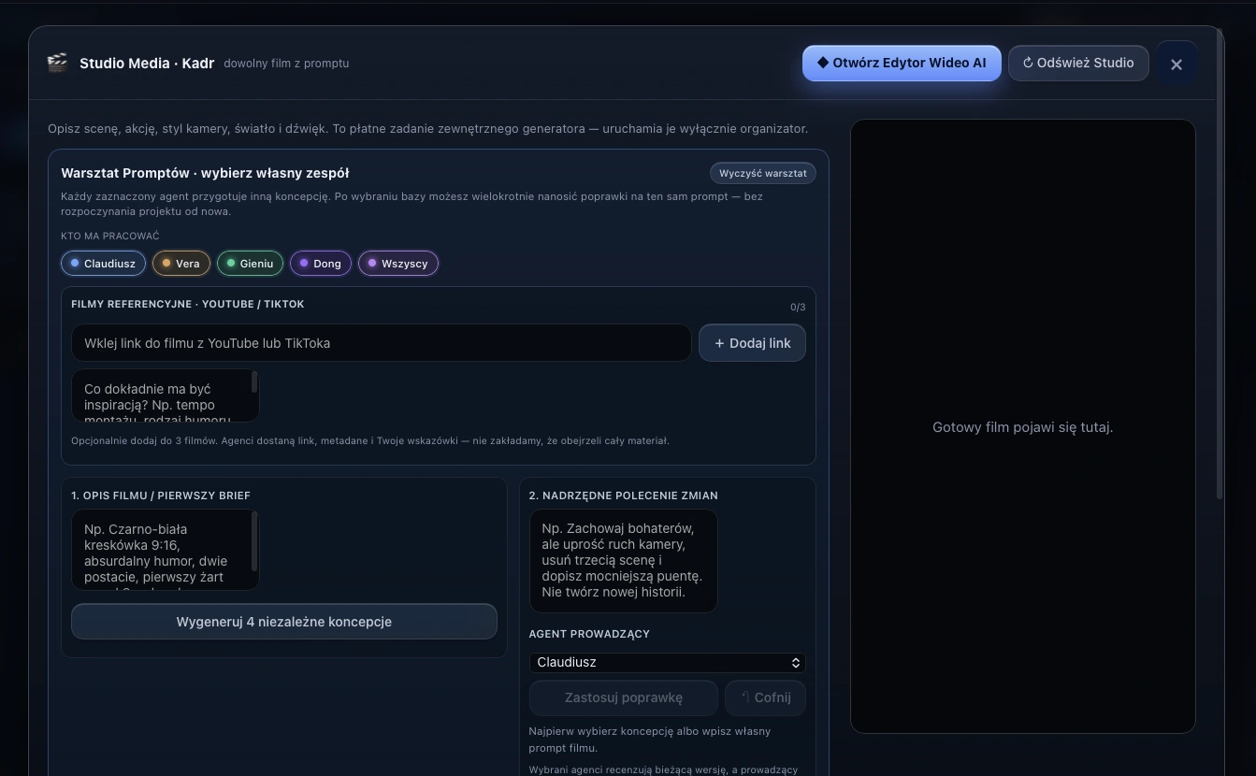Focus the Nadrzędne polecenie zmian textarea
Image resolution: width=1256 pixels, height=776 pixels.
624,560
